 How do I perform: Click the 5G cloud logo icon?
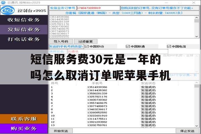click(8, 10)
